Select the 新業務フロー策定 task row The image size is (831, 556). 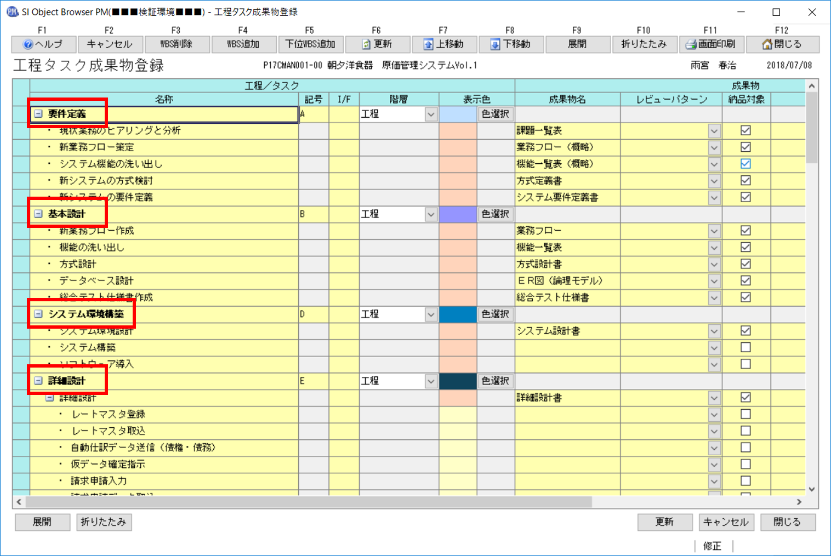click(164, 147)
